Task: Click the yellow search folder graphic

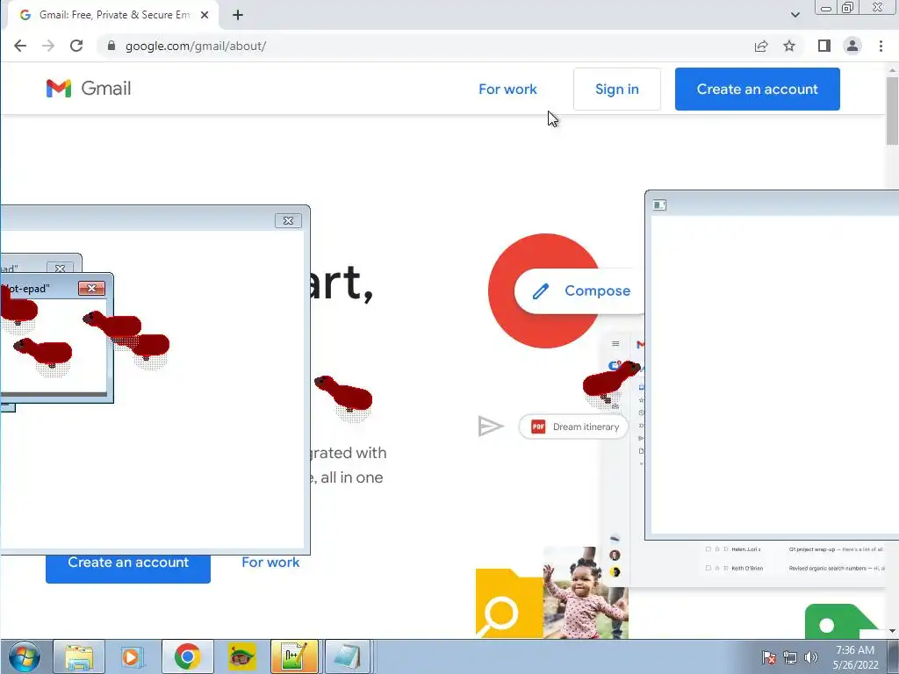Action: 509,604
